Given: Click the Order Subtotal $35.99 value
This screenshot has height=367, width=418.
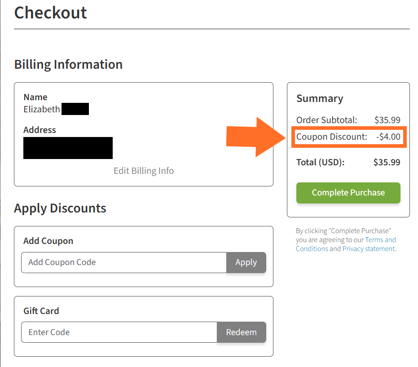Looking at the screenshot, I should (387, 120).
